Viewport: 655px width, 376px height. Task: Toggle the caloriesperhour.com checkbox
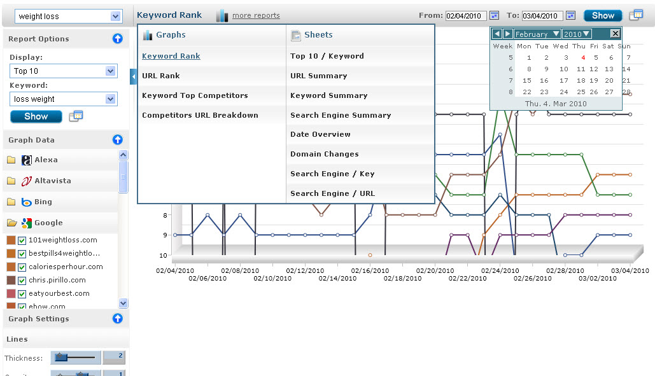(x=22, y=267)
